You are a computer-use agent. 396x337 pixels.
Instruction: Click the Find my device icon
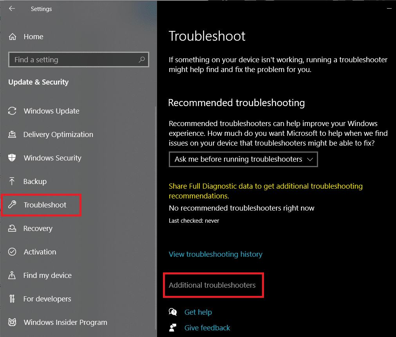pyautogui.click(x=12, y=275)
